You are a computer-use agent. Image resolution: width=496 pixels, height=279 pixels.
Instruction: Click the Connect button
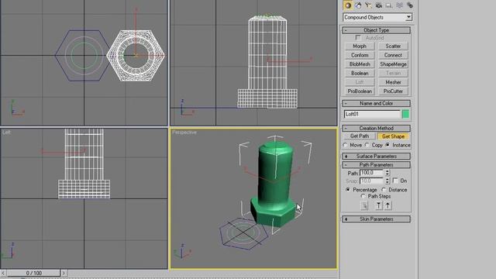point(393,55)
